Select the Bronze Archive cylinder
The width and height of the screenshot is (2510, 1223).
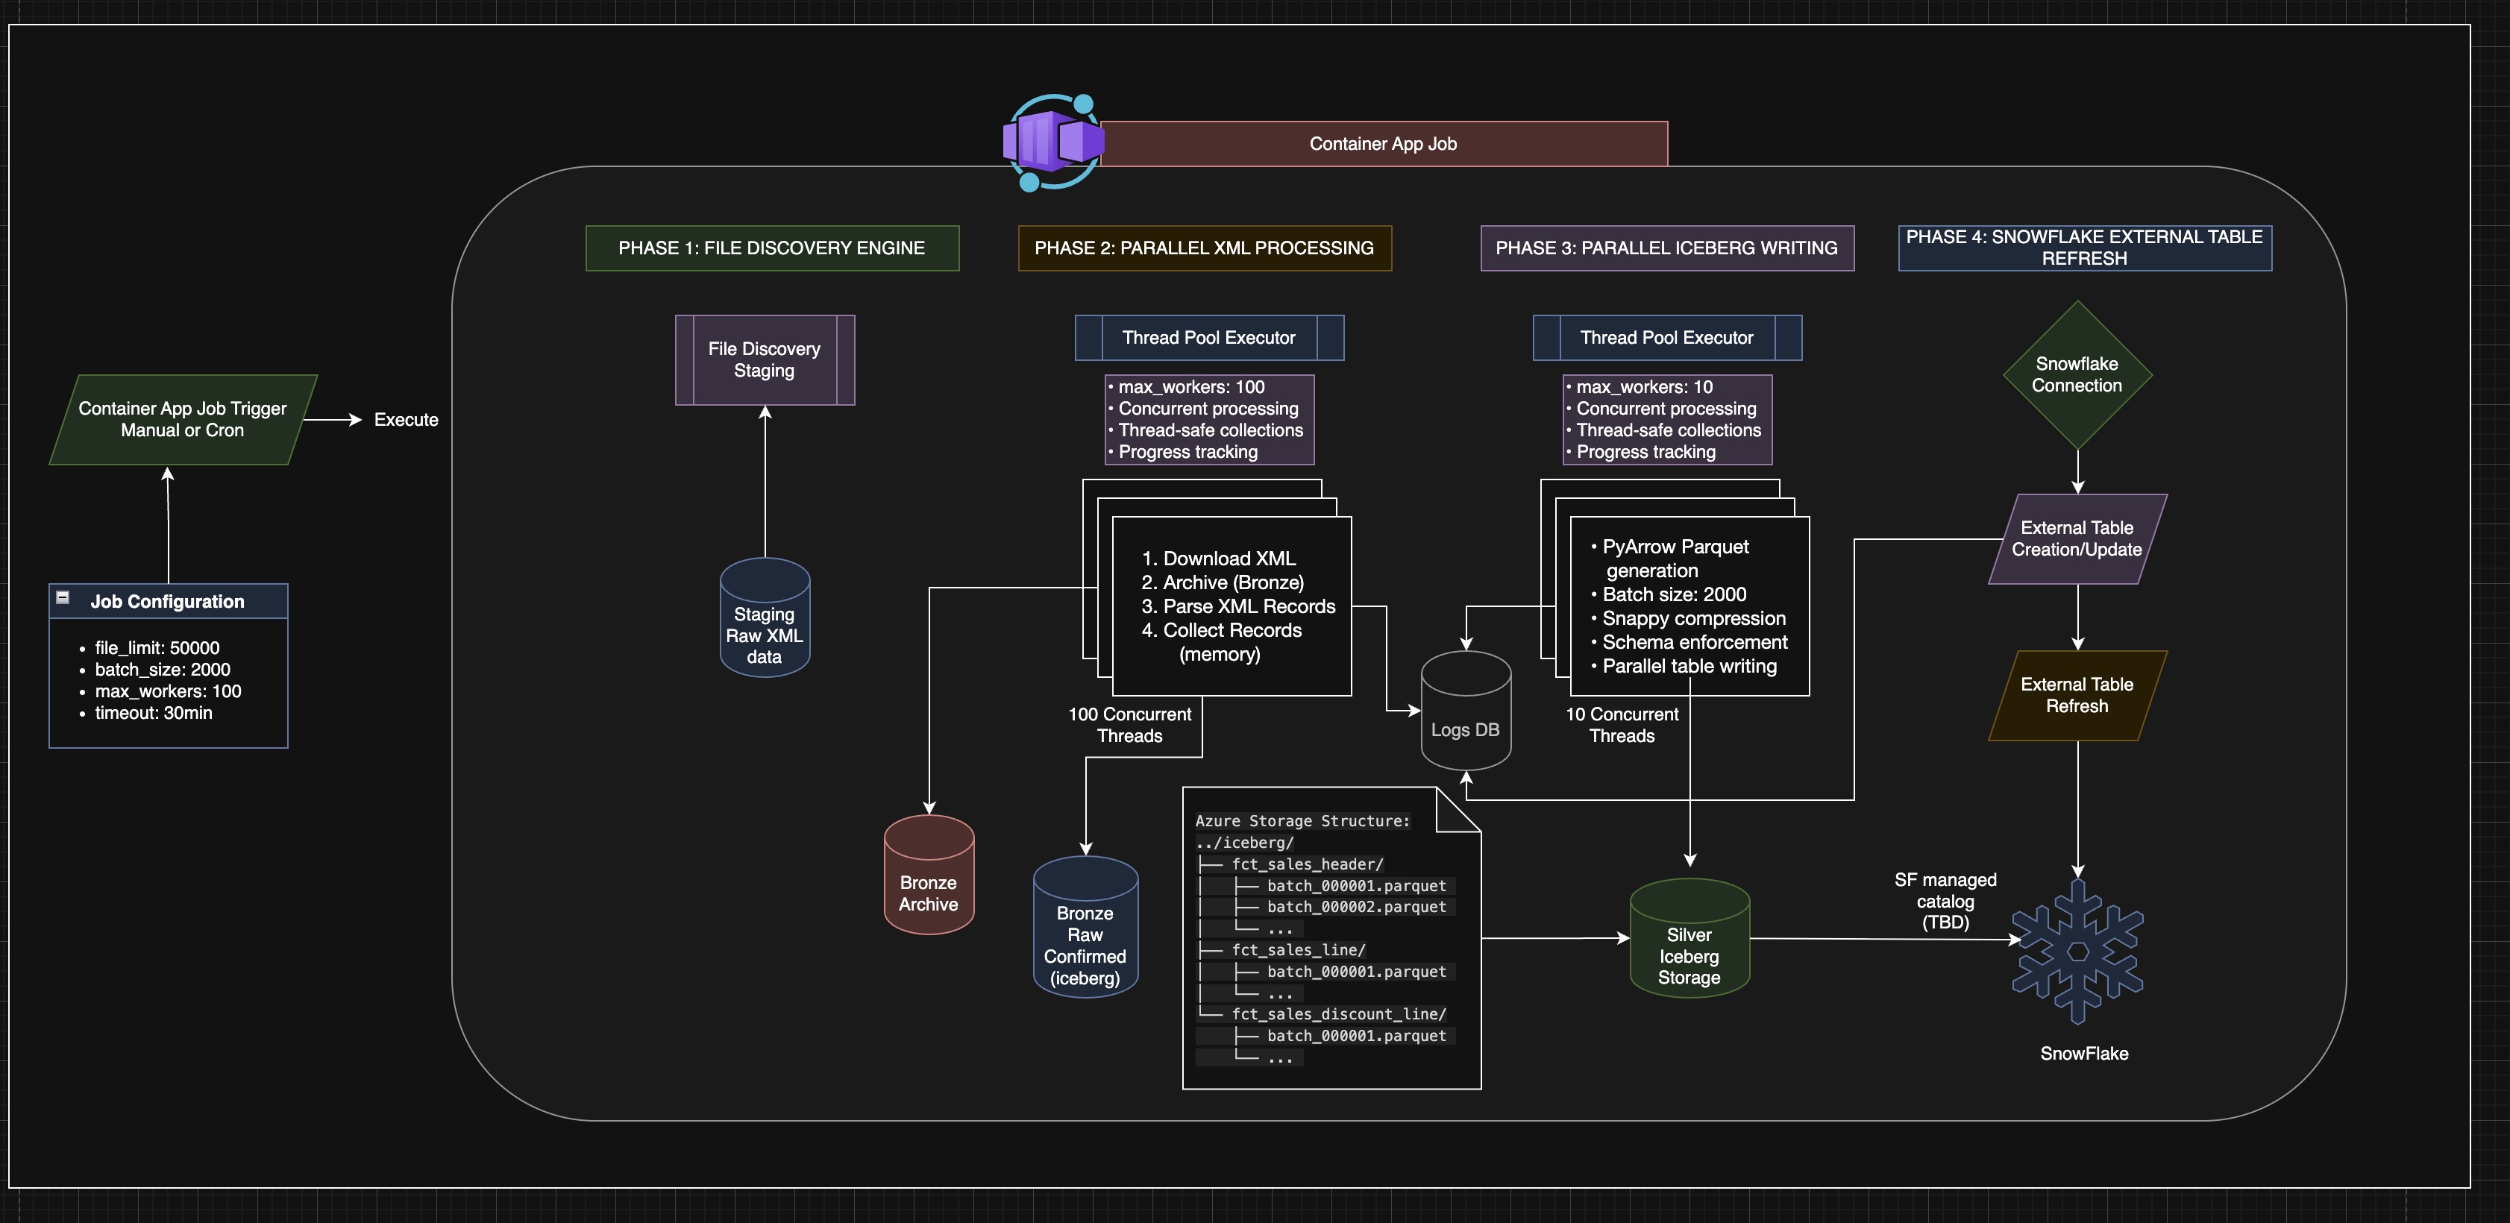coord(929,875)
